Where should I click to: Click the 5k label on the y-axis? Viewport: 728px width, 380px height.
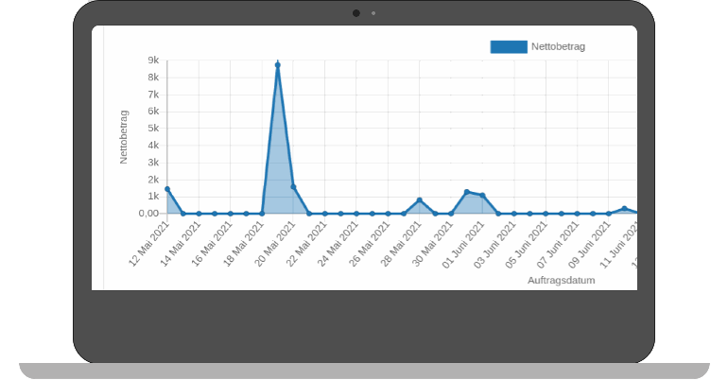coord(153,129)
